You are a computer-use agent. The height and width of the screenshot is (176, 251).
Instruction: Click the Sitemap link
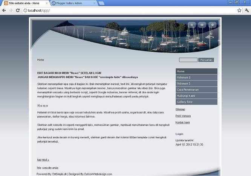(180, 109)
